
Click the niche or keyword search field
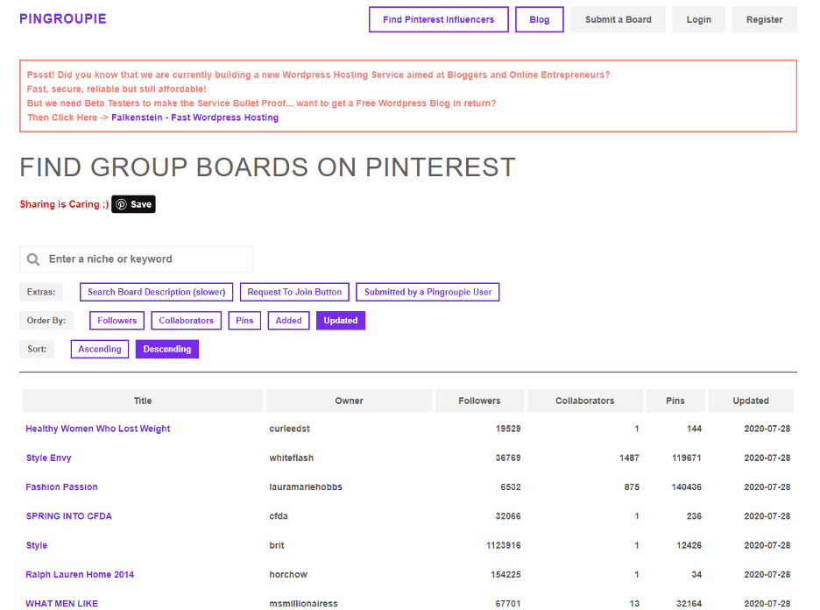click(149, 259)
